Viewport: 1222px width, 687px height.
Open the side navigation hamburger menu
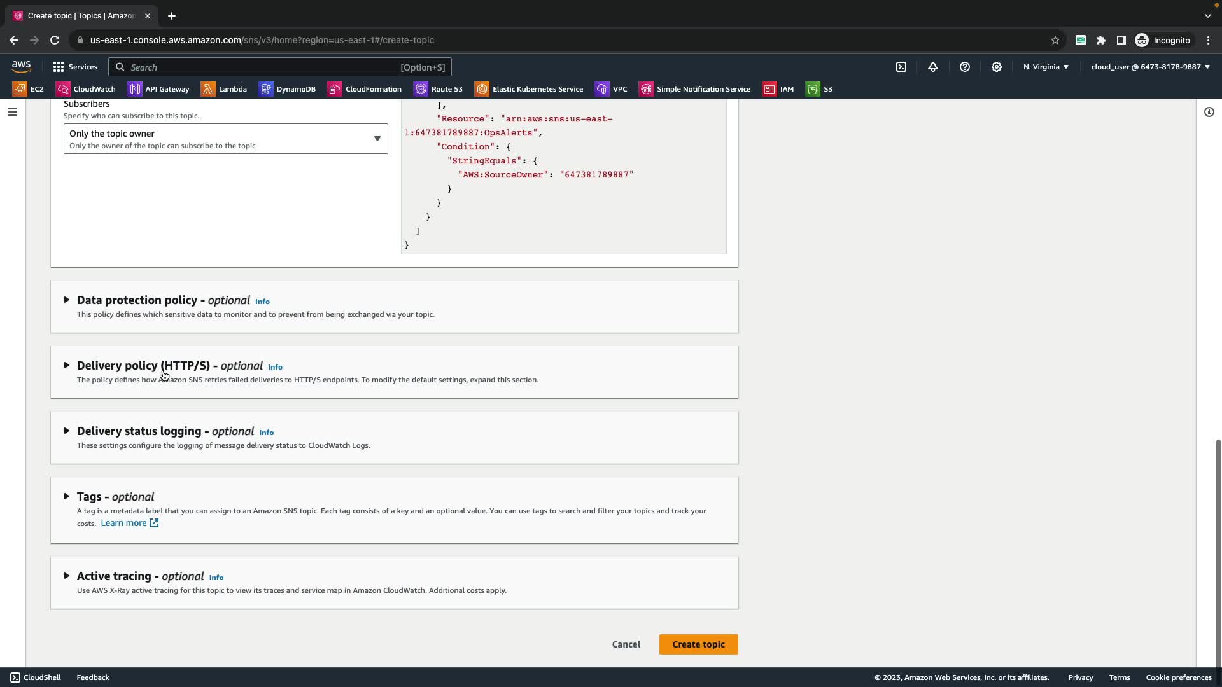click(x=13, y=112)
